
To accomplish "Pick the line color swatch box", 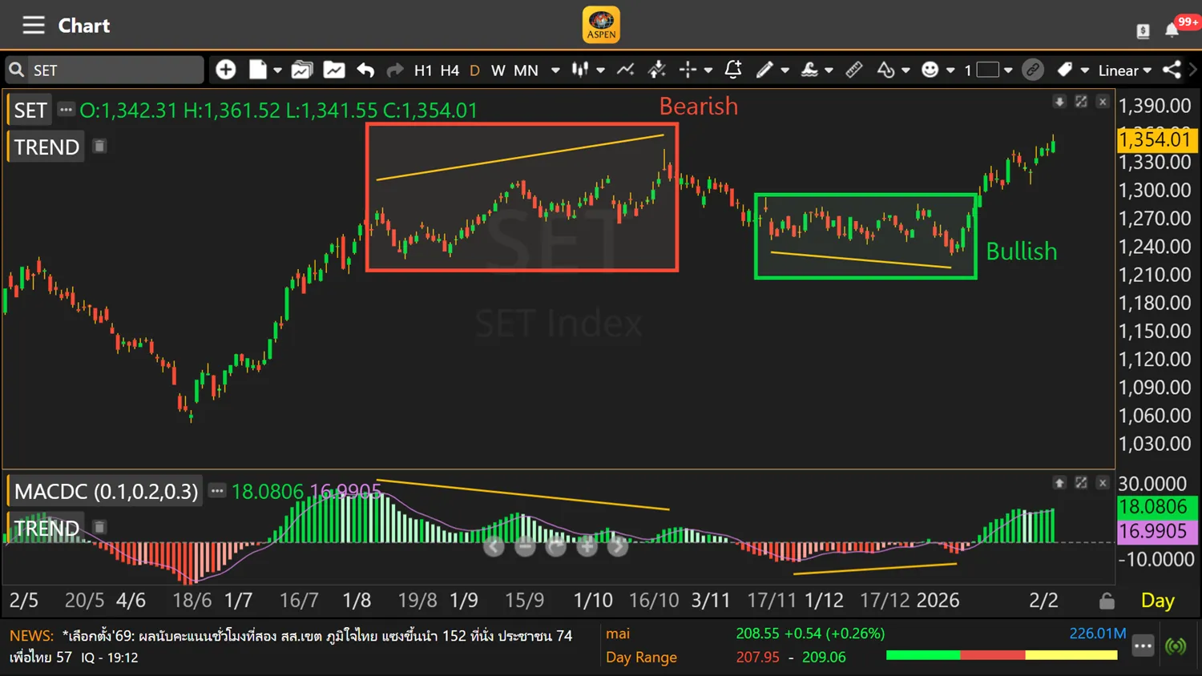I will click(x=987, y=70).
